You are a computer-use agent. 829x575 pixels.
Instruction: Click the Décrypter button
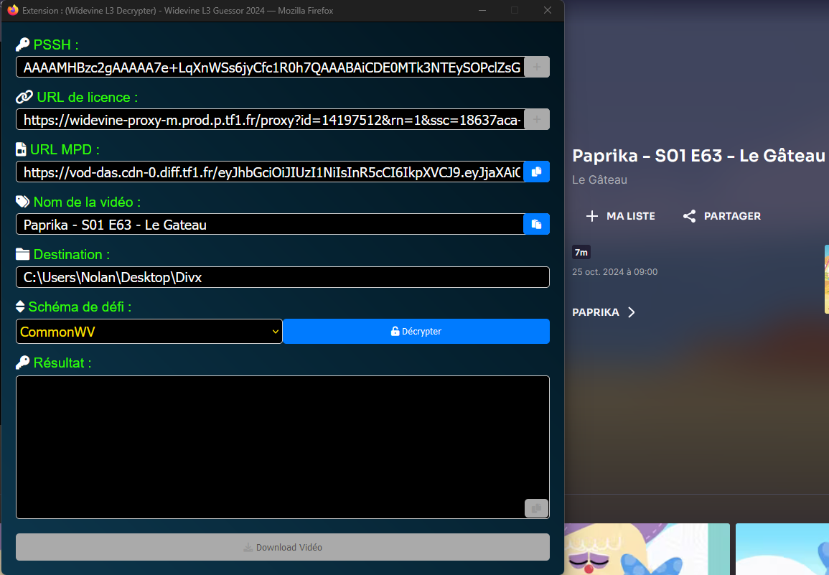tap(416, 331)
